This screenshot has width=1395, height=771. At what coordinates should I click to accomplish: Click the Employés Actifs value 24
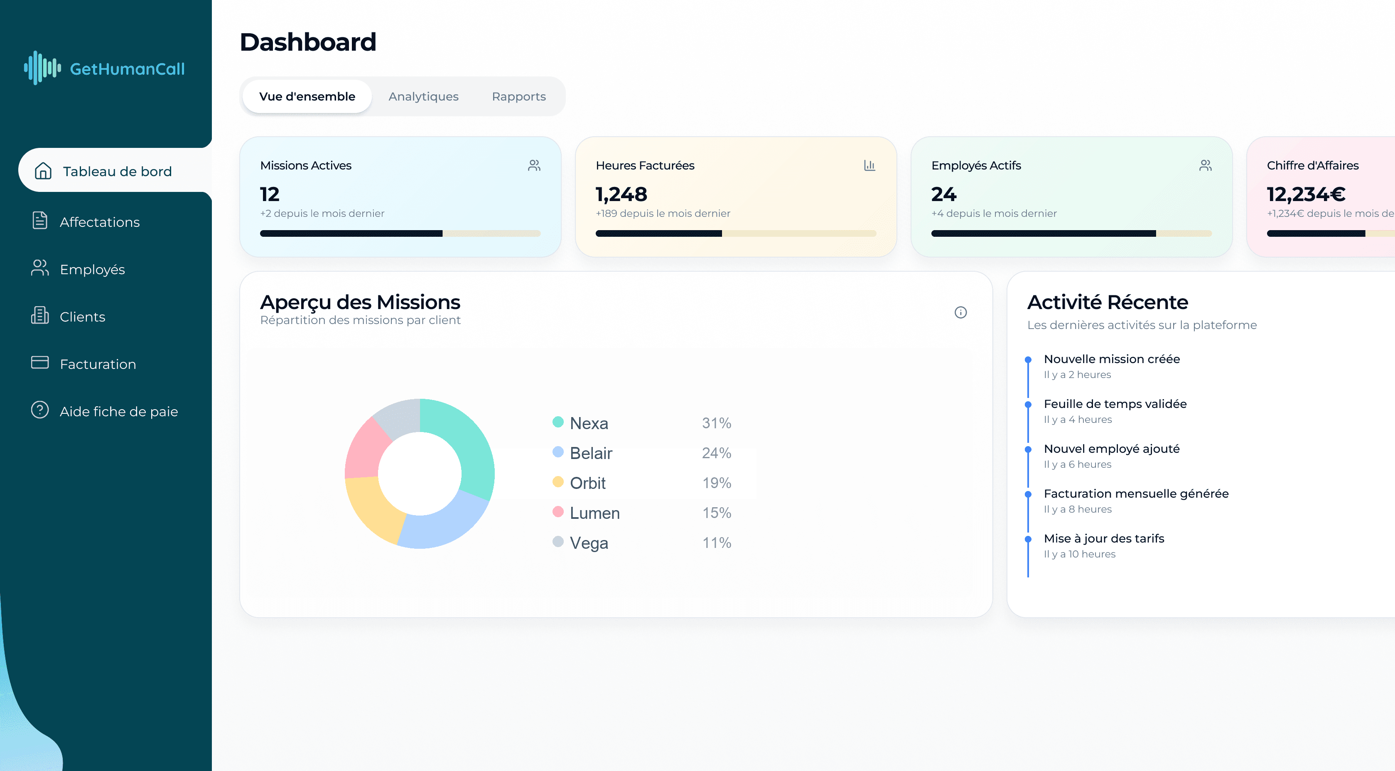(944, 194)
